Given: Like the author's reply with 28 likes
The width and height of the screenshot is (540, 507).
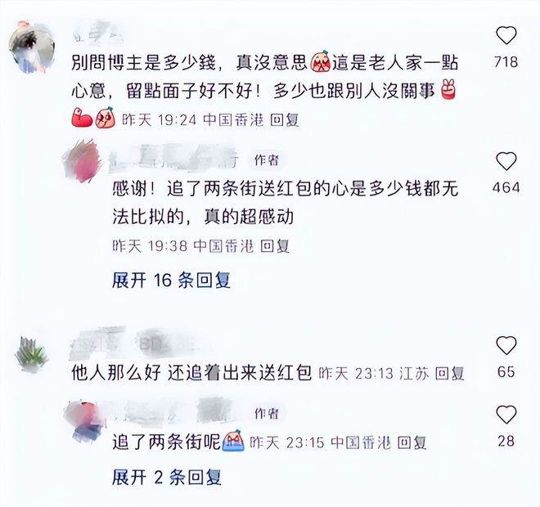Looking at the screenshot, I should pos(506,415).
